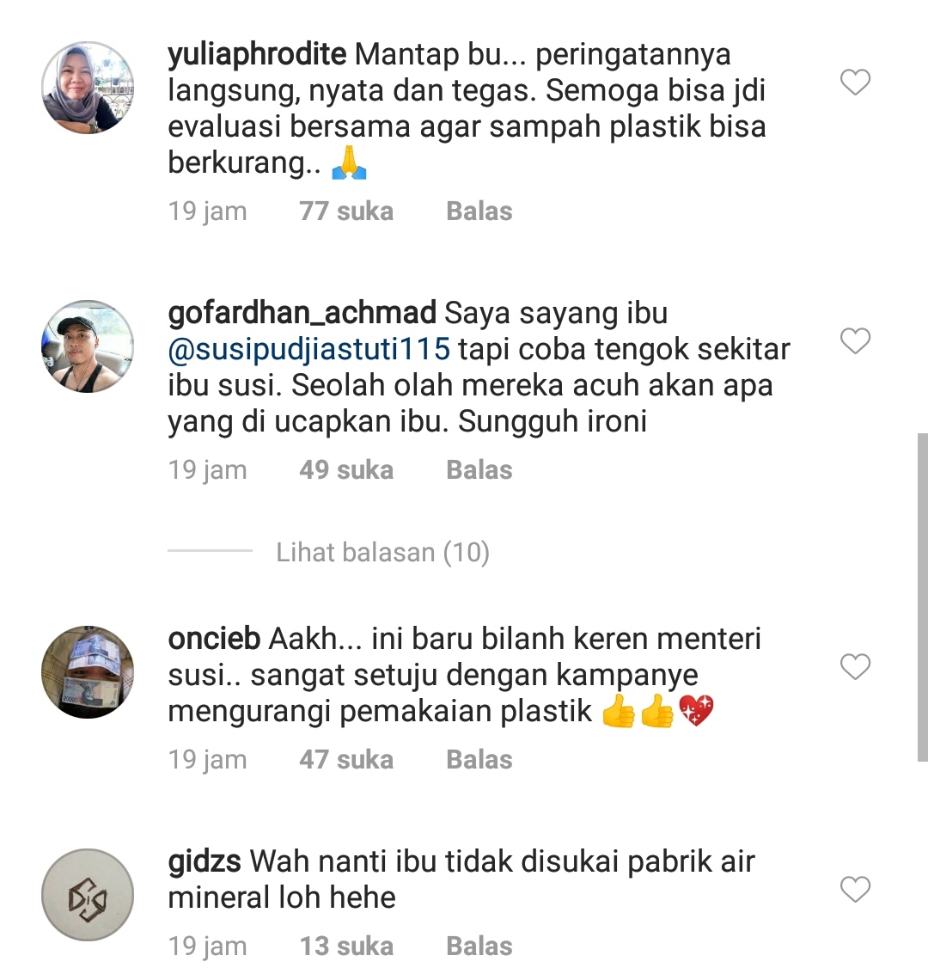This screenshot has width=928, height=980.
Task: Tap heart icon next to gidzs comment
Action: click(x=855, y=890)
